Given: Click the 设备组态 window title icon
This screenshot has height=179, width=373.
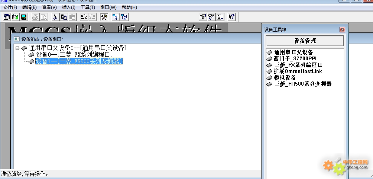Looking at the screenshot, I should 17,39.
